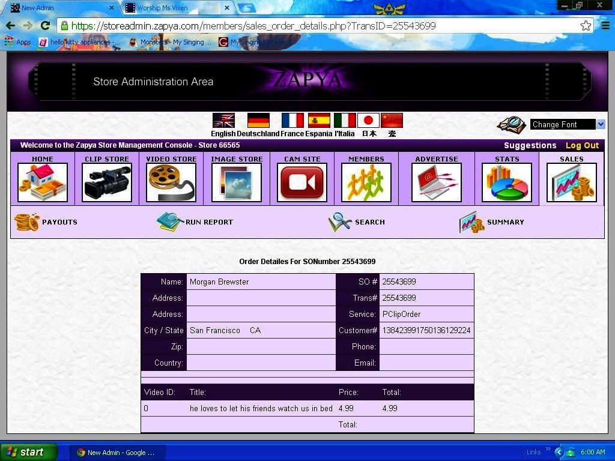Image resolution: width=615 pixels, height=461 pixels.
Task: Open the Monsters - My Singing bookmark
Action: pos(171,42)
